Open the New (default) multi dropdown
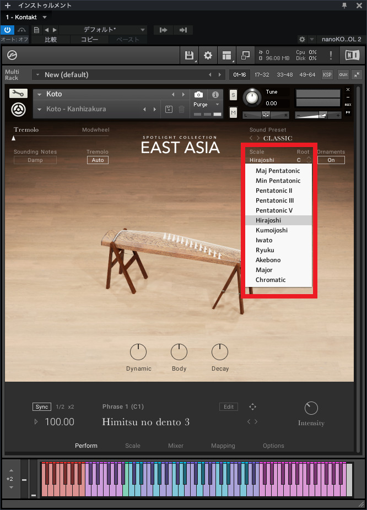 (x=37, y=75)
